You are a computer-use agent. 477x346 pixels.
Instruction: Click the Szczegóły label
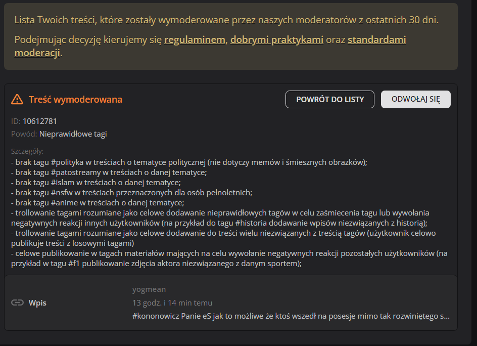[x=27, y=151]
